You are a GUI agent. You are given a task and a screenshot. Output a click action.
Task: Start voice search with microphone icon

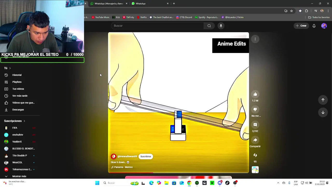pyautogui.click(x=221, y=26)
